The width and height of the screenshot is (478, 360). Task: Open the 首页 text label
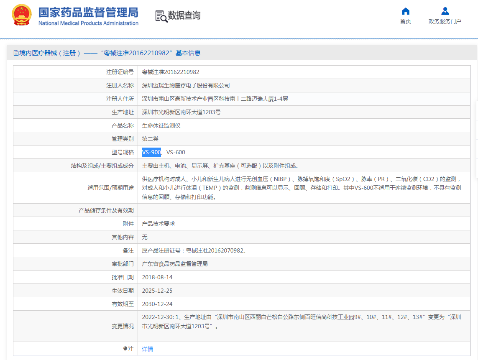[x=405, y=21]
